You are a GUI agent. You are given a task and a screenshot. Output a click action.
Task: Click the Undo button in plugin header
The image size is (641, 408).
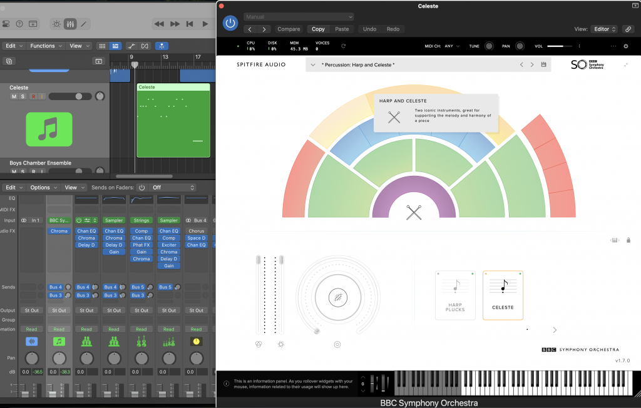369,29
